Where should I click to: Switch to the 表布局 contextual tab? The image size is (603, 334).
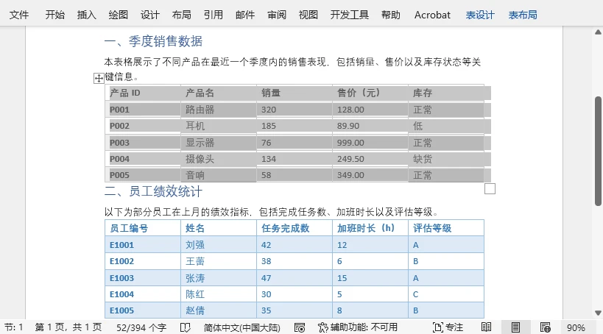[x=523, y=15]
